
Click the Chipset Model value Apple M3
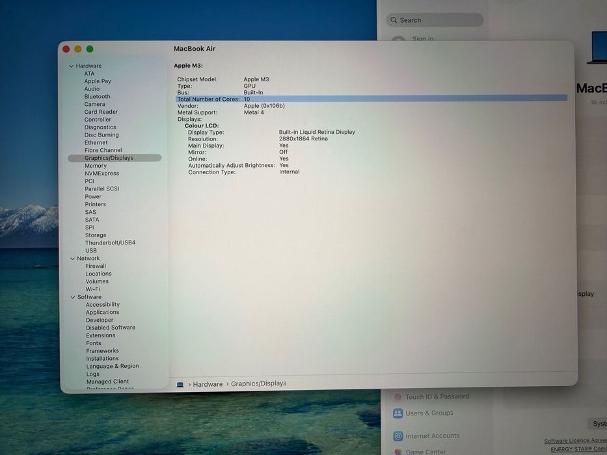(x=256, y=79)
